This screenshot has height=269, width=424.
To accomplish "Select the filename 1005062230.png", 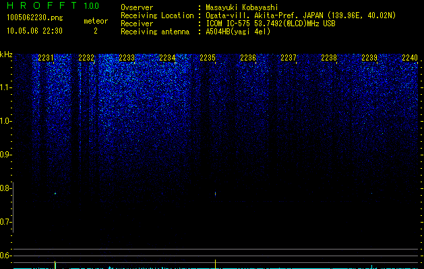I will coord(34,18).
